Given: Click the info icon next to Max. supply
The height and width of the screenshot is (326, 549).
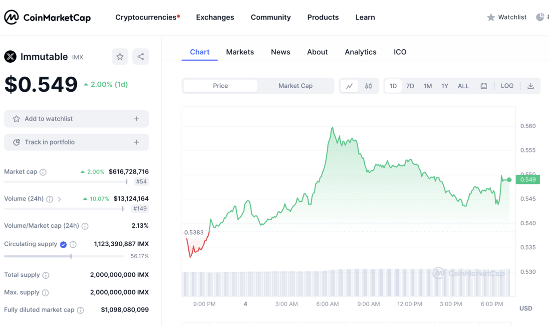Looking at the screenshot, I should coord(45,293).
